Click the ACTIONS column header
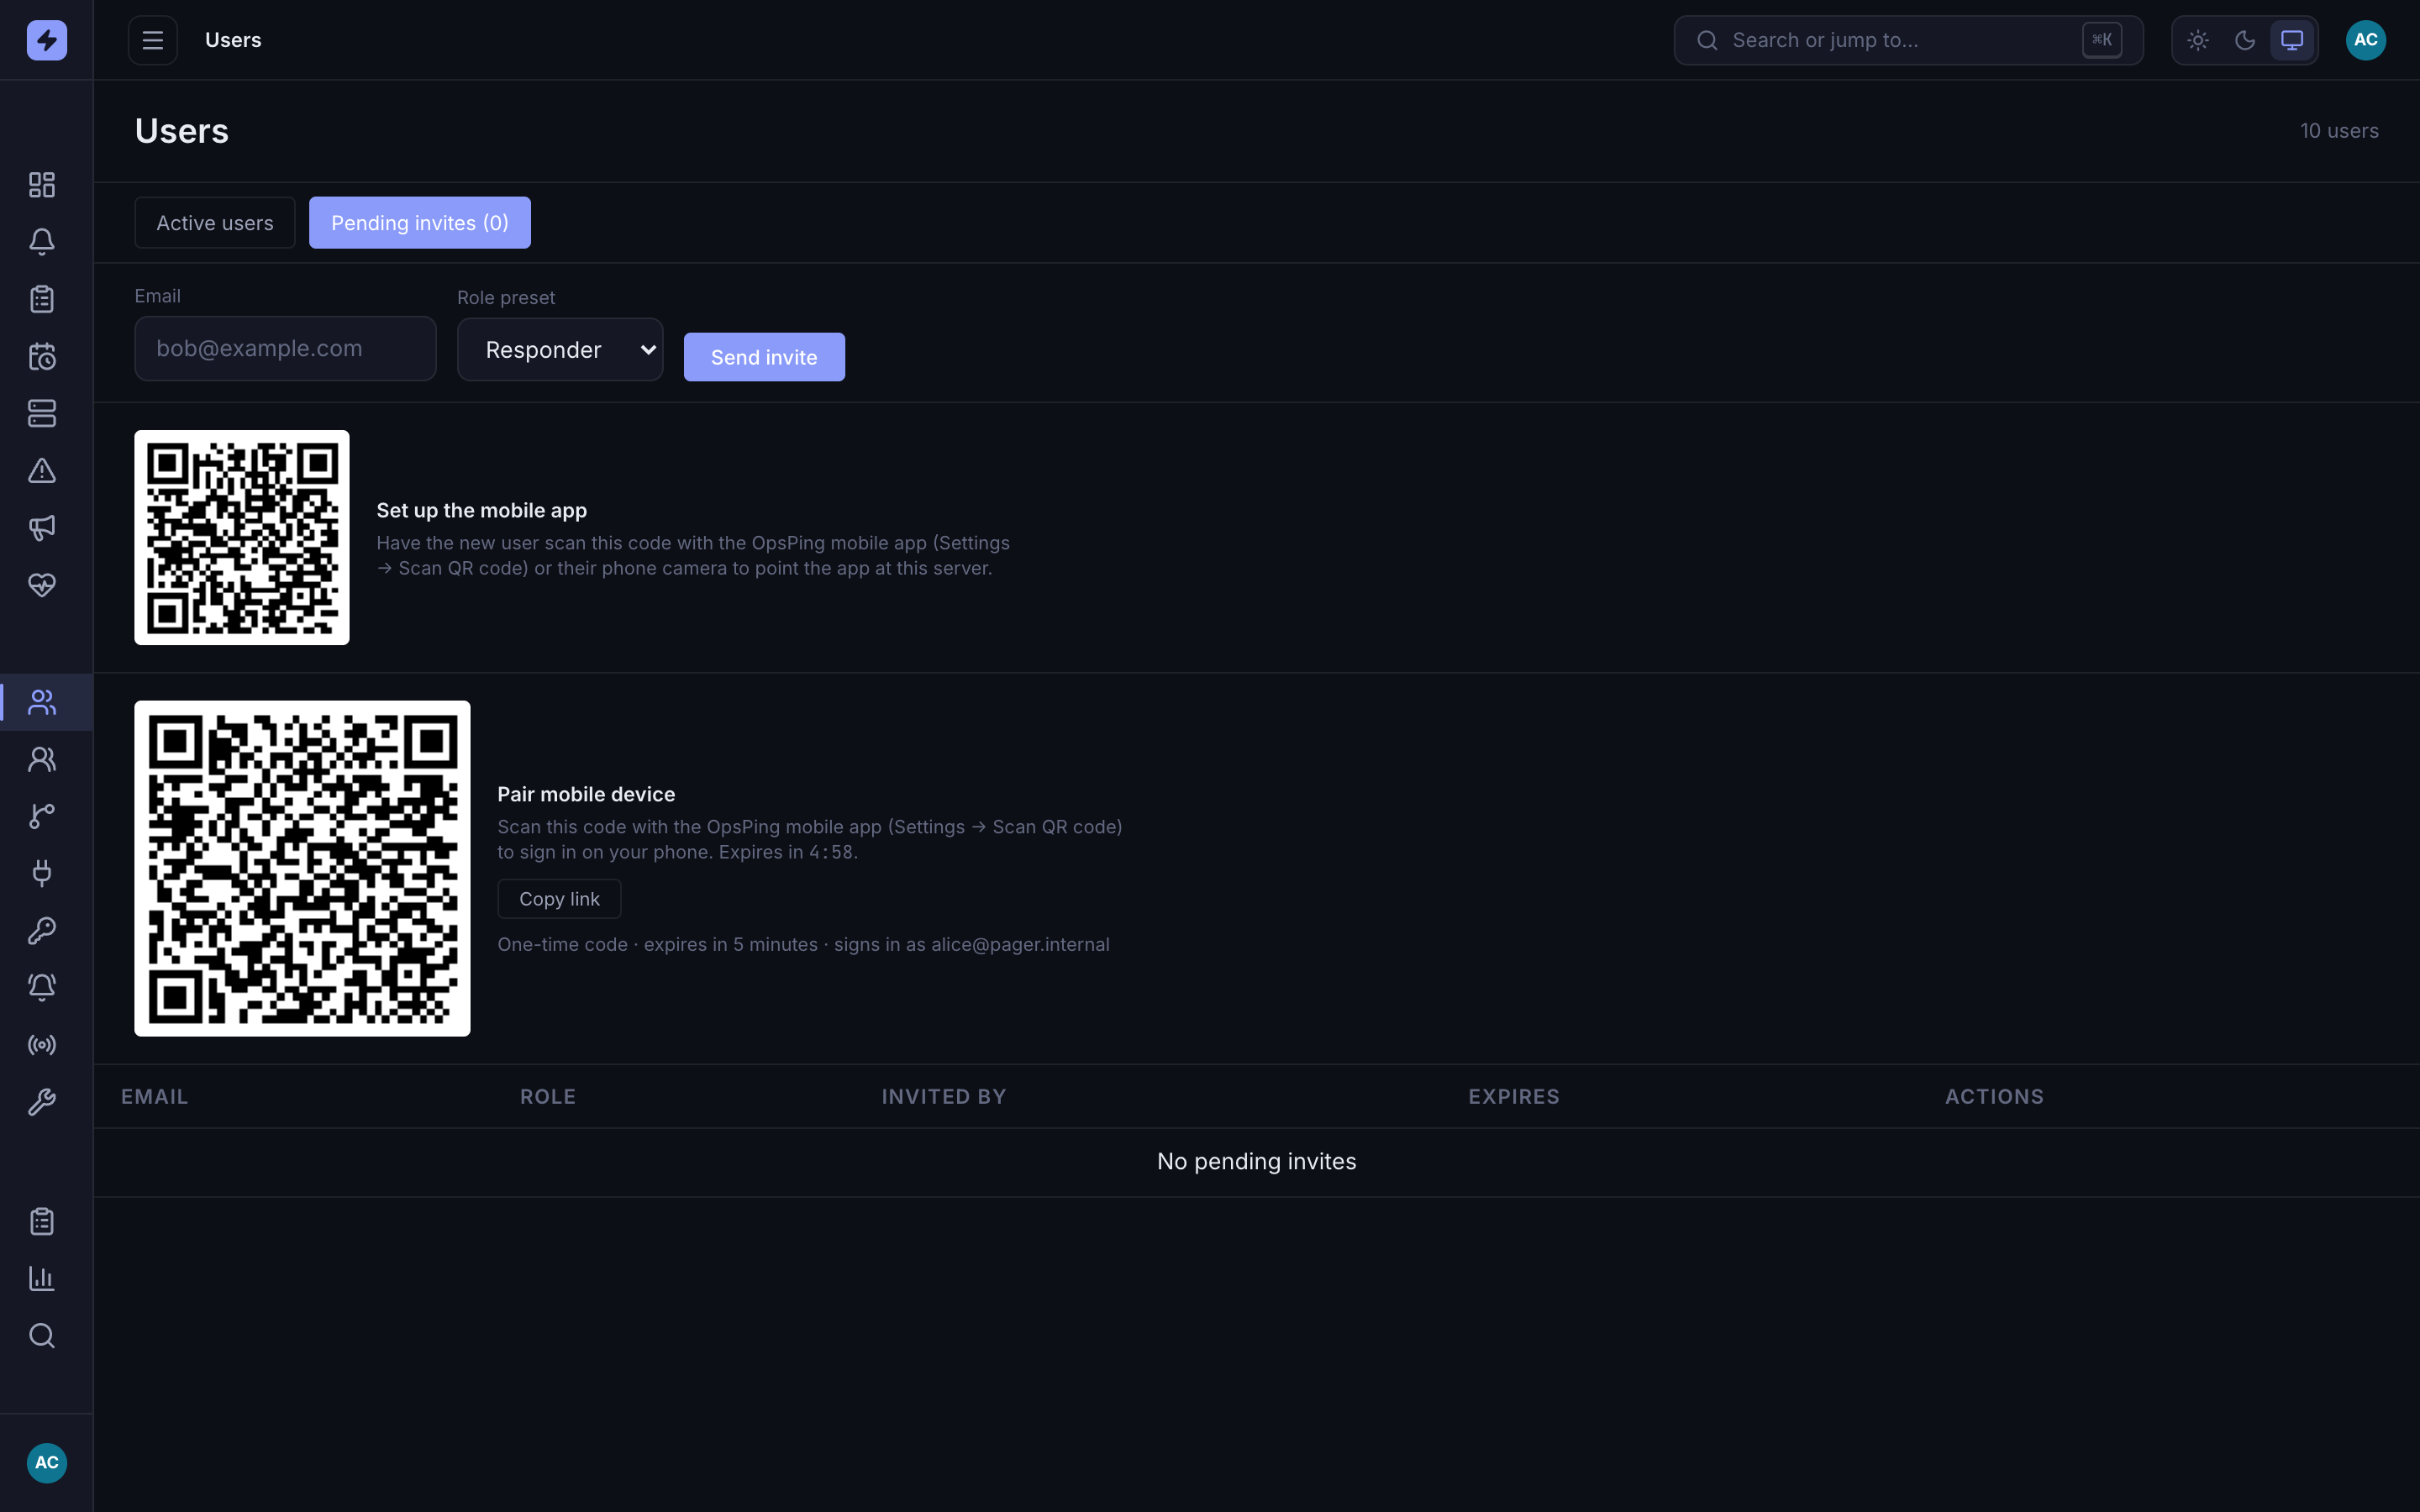The width and height of the screenshot is (2420, 1512). click(1994, 1097)
